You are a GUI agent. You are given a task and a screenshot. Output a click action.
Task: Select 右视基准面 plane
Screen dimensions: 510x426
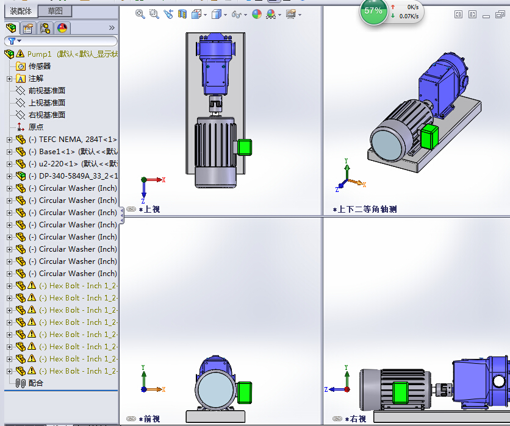pos(47,115)
